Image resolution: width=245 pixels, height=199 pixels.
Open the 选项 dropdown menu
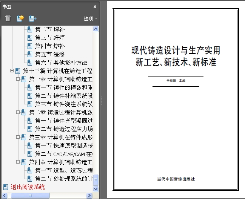[x=91, y=18]
